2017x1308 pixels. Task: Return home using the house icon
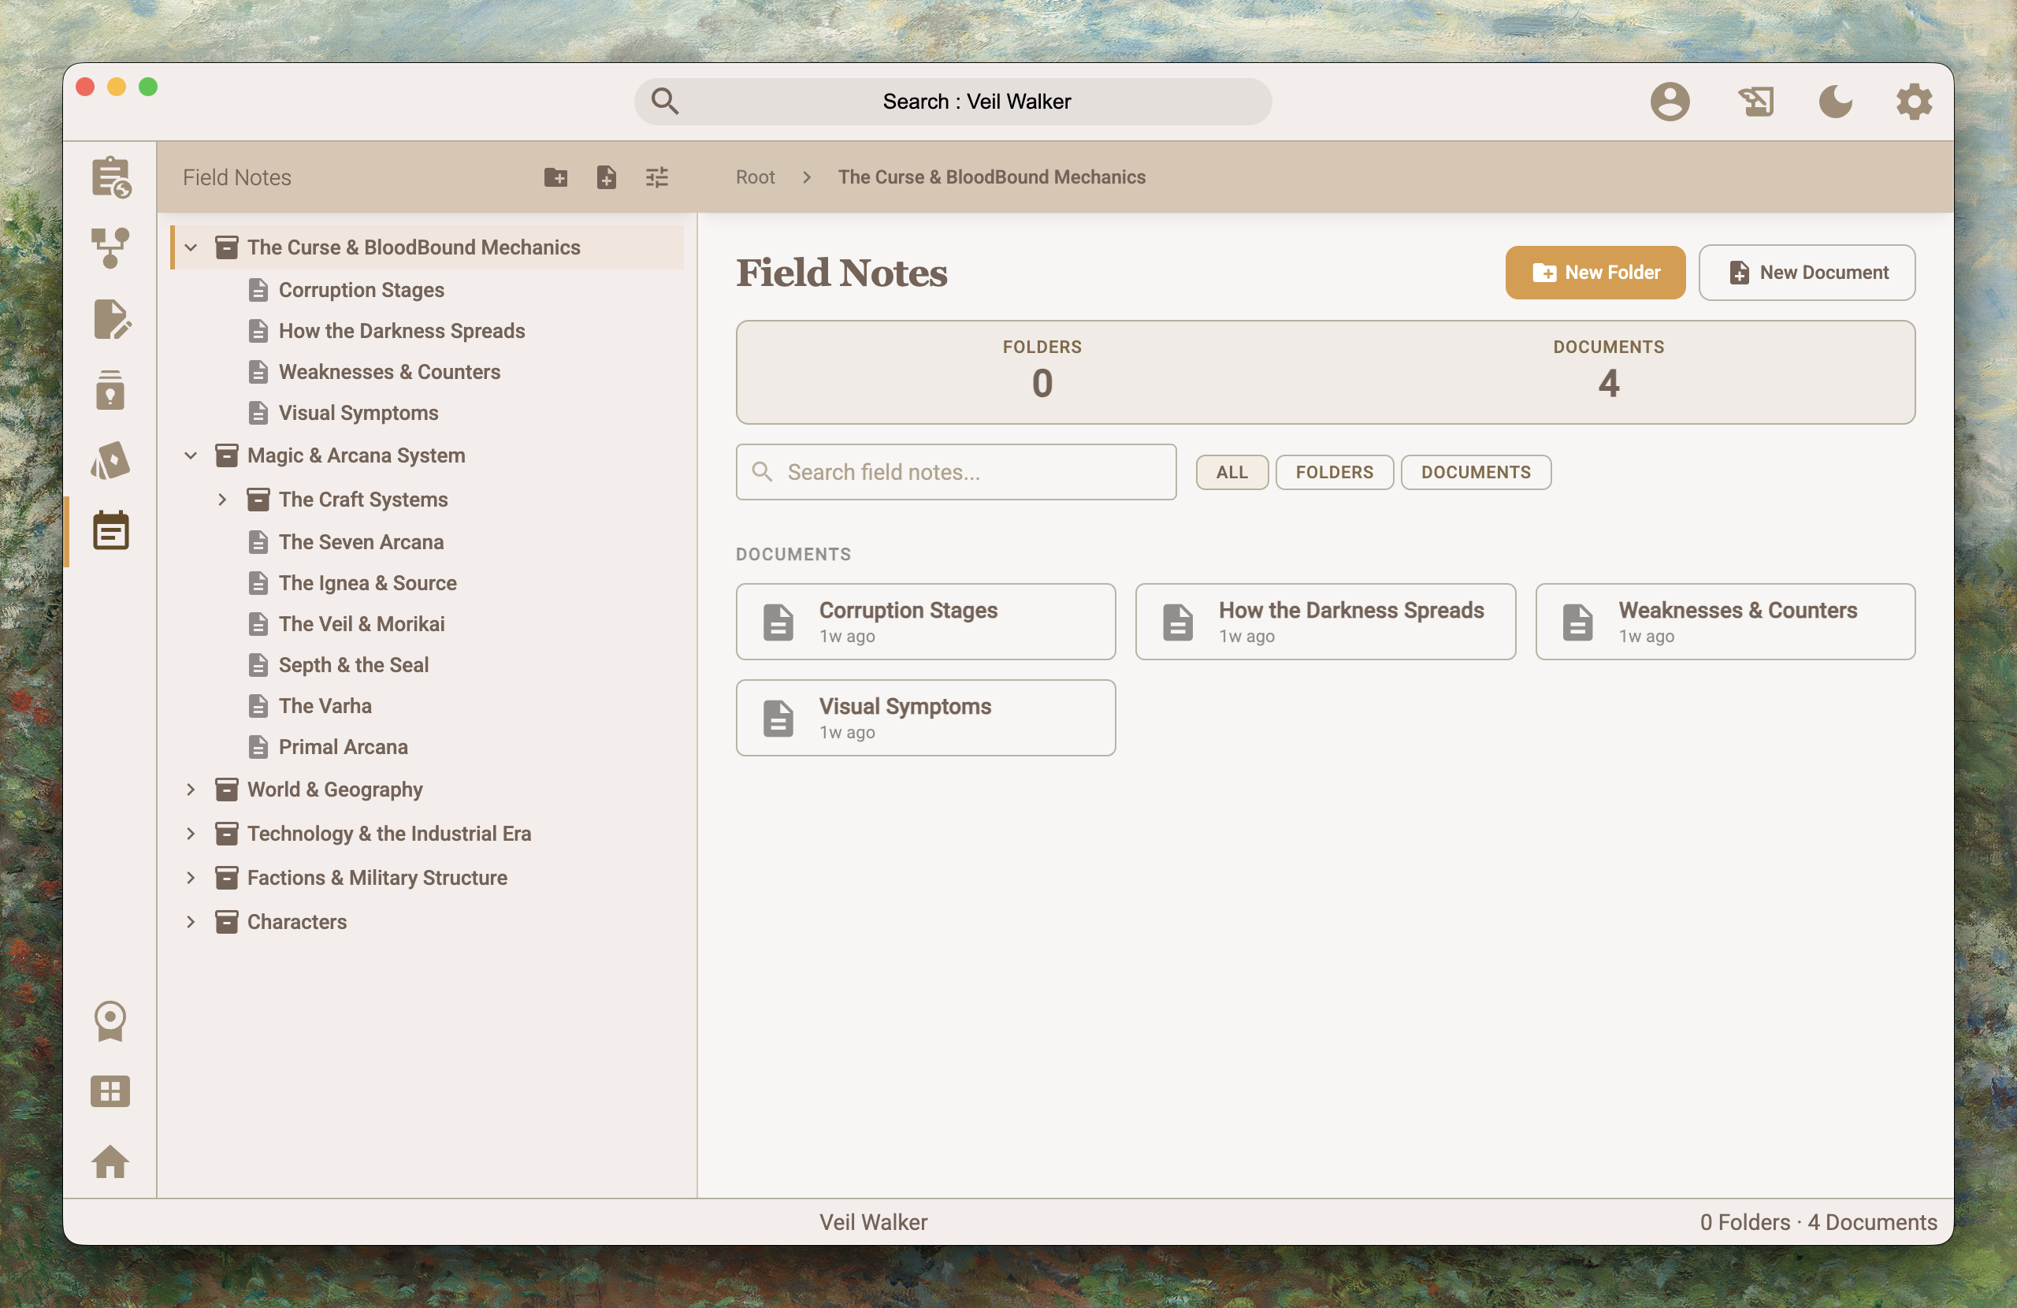111,1163
